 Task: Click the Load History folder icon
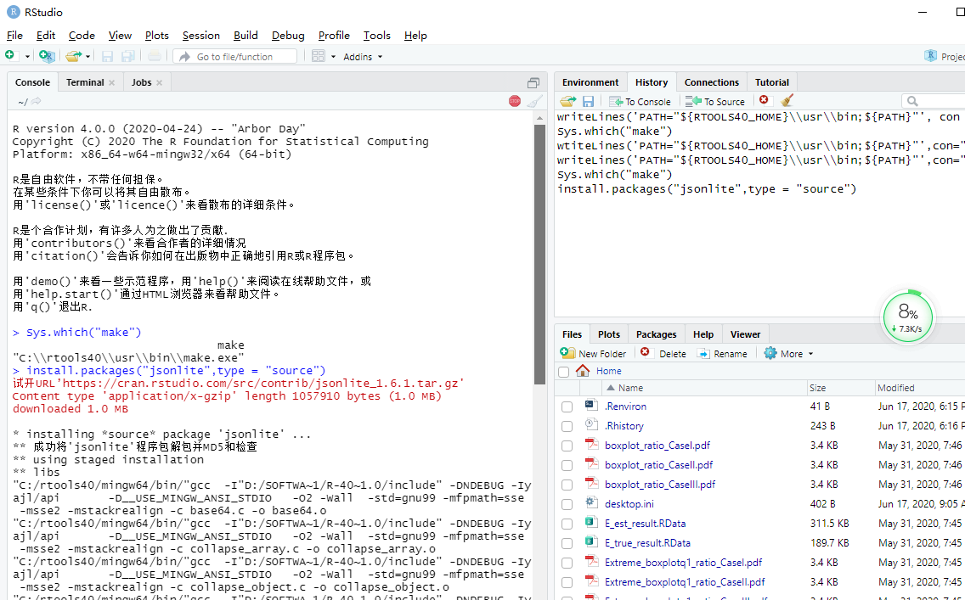tap(568, 102)
